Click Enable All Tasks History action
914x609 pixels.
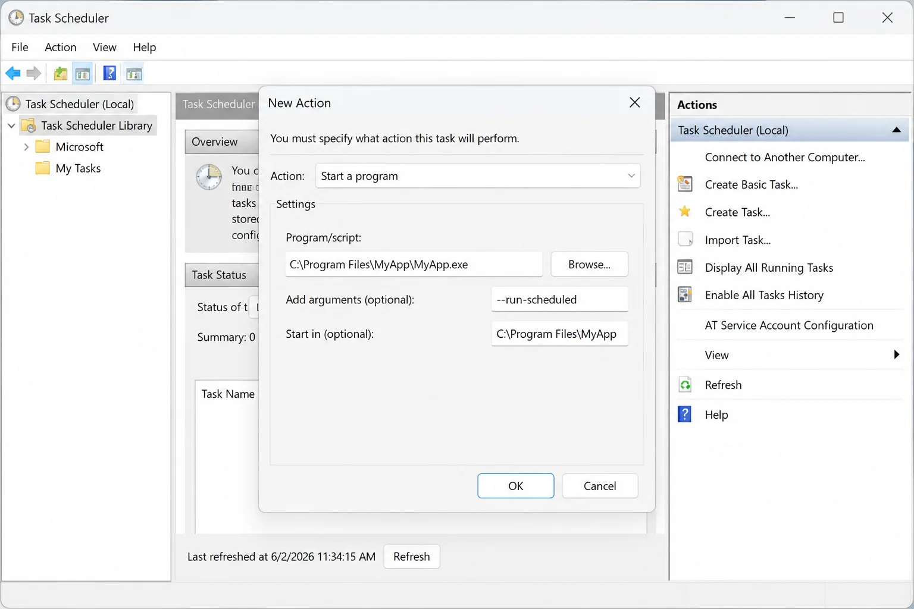(x=764, y=295)
